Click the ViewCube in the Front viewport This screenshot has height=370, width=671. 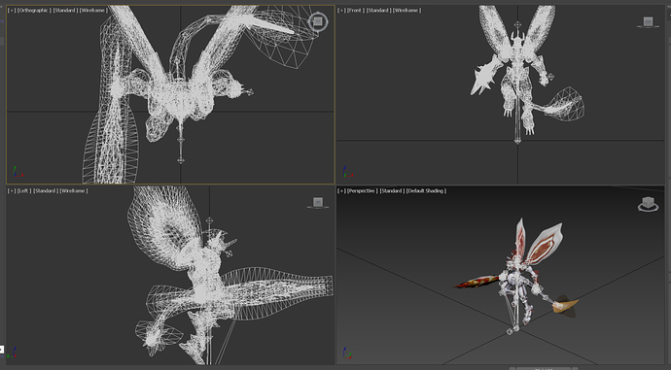tap(648, 22)
